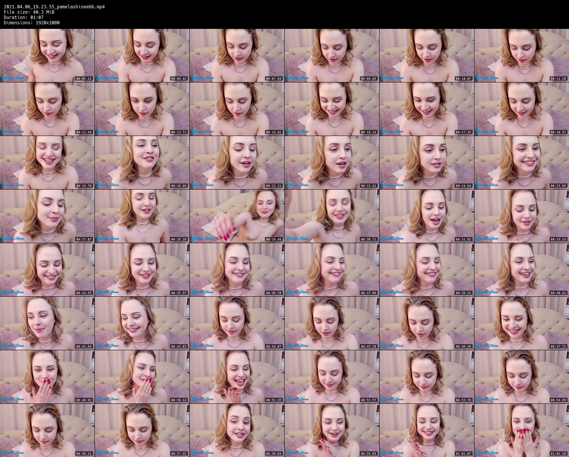The image size is (569, 457).
Task: Open the frame at 00:41.64
Action: point(47,323)
